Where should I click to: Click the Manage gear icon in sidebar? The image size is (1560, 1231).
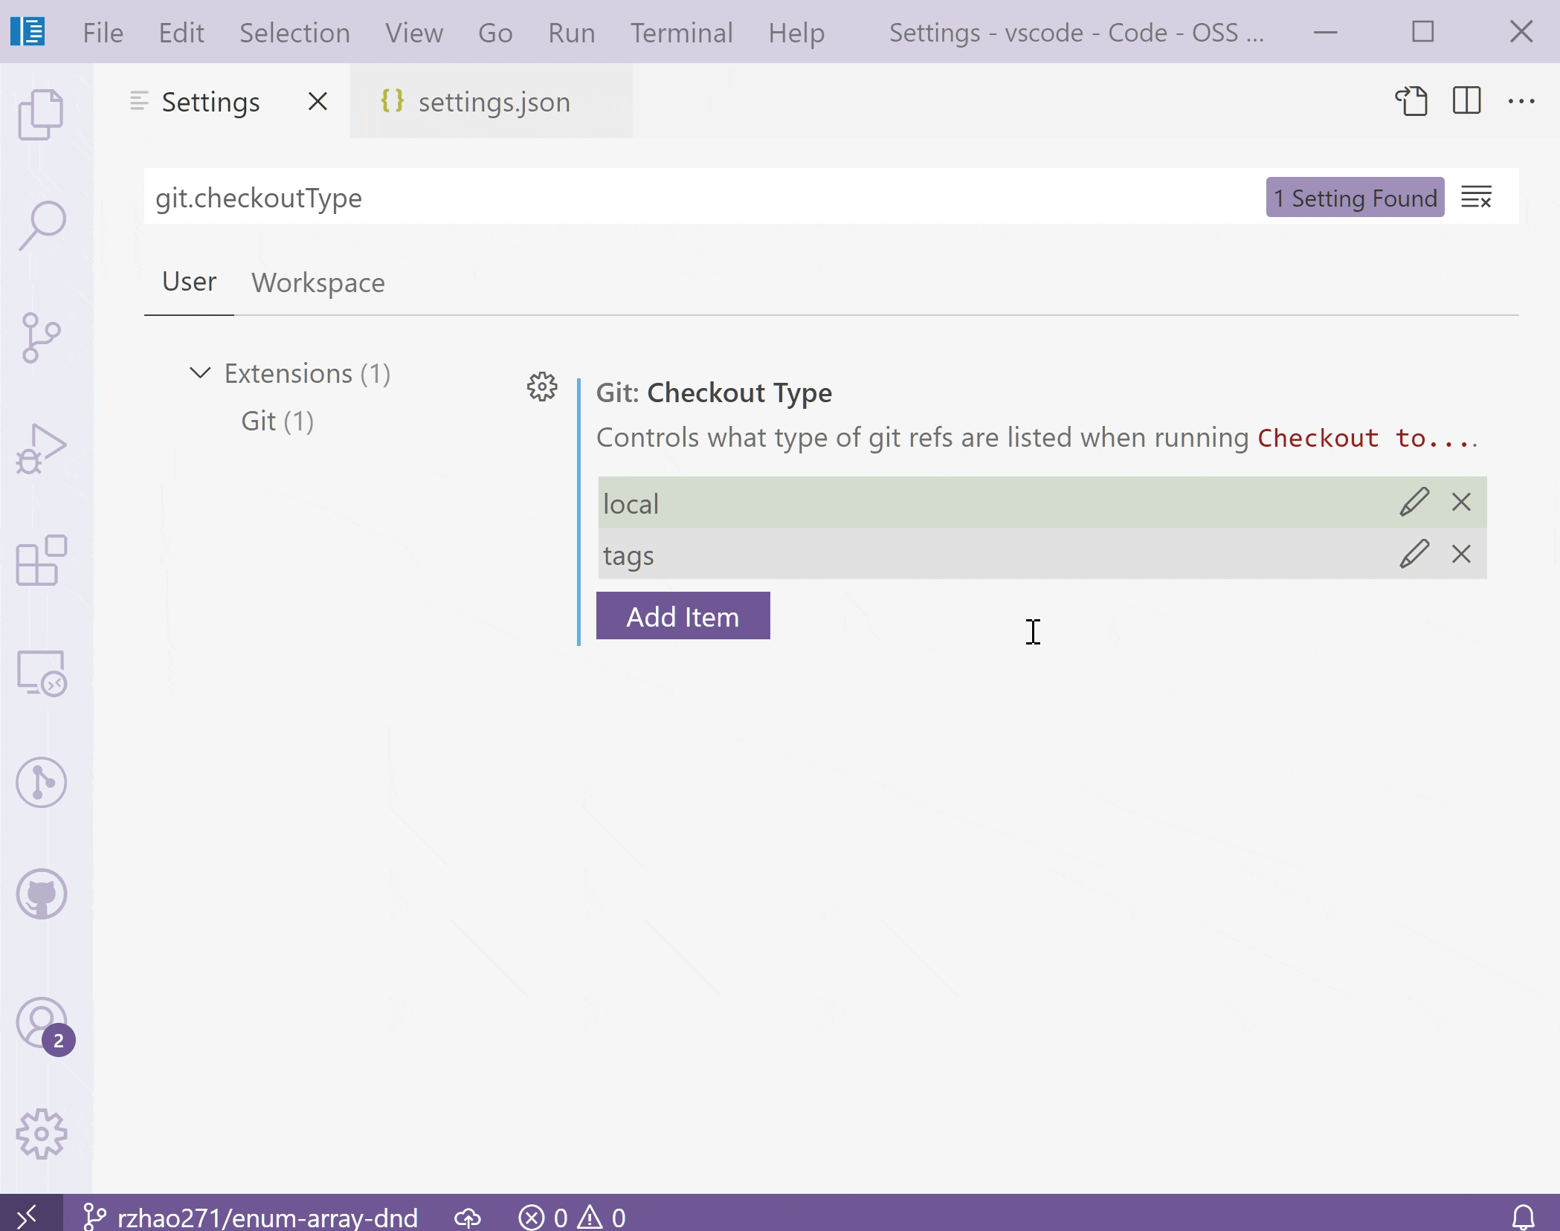tap(43, 1132)
